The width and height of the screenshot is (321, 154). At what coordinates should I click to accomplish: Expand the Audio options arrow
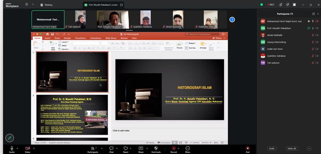tap(17, 148)
